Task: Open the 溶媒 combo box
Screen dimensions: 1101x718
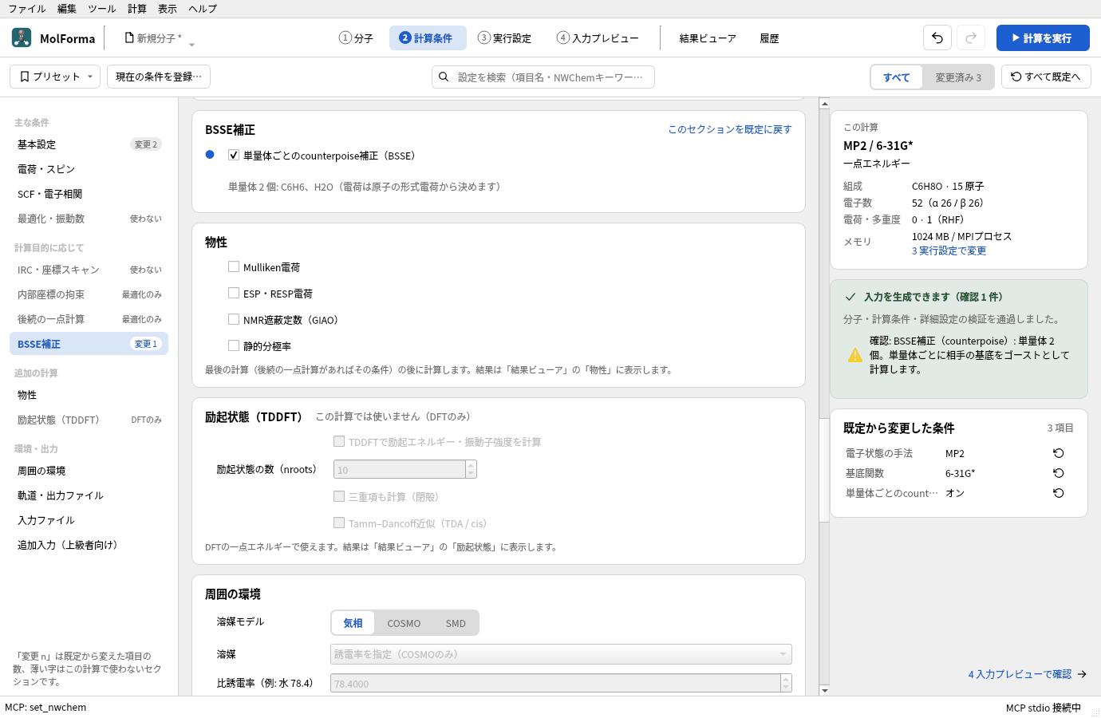Action: 561,654
